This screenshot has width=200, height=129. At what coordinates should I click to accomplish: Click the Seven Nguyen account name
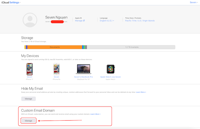click(56, 17)
